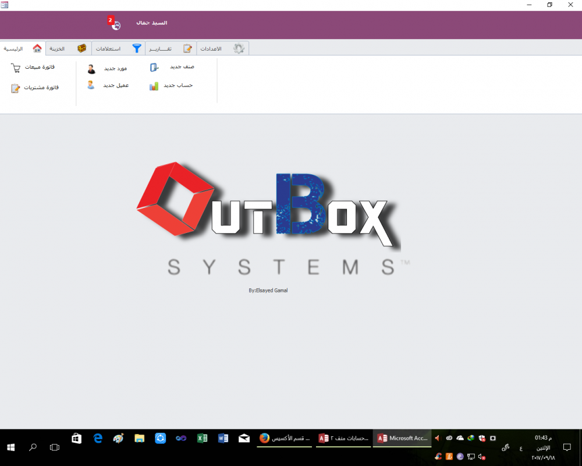582x466 pixels.
Task: Open the Mail app on the taskbar
Action: pyautogui.click(x=244, y=439)
